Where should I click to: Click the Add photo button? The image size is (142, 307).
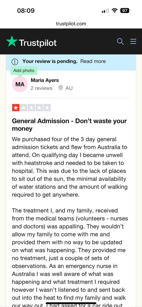pyautogui.click(x=24, y=70)
